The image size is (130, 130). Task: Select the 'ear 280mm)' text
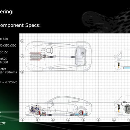tap(8, 72)
